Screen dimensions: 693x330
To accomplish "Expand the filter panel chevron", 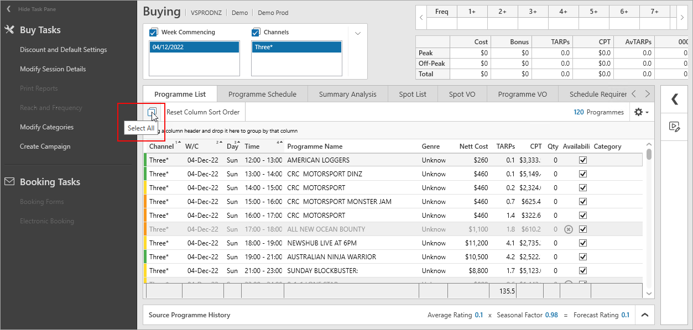I will (x=357, y=33).
